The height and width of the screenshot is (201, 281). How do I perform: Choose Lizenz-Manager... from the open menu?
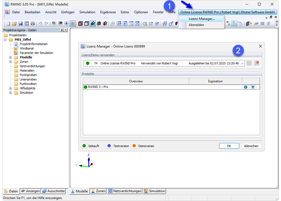tap(202, 18)
